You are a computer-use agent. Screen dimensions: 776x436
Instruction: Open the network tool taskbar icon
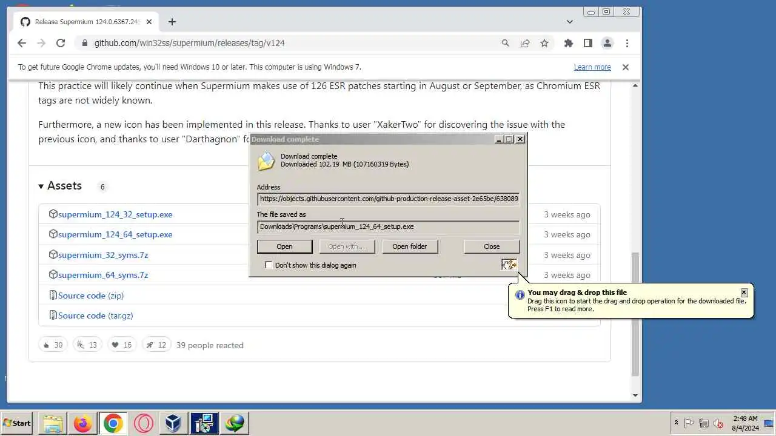[204, 423]
